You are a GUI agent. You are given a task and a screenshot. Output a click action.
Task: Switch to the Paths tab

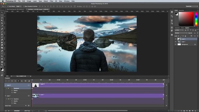(183, 28)
